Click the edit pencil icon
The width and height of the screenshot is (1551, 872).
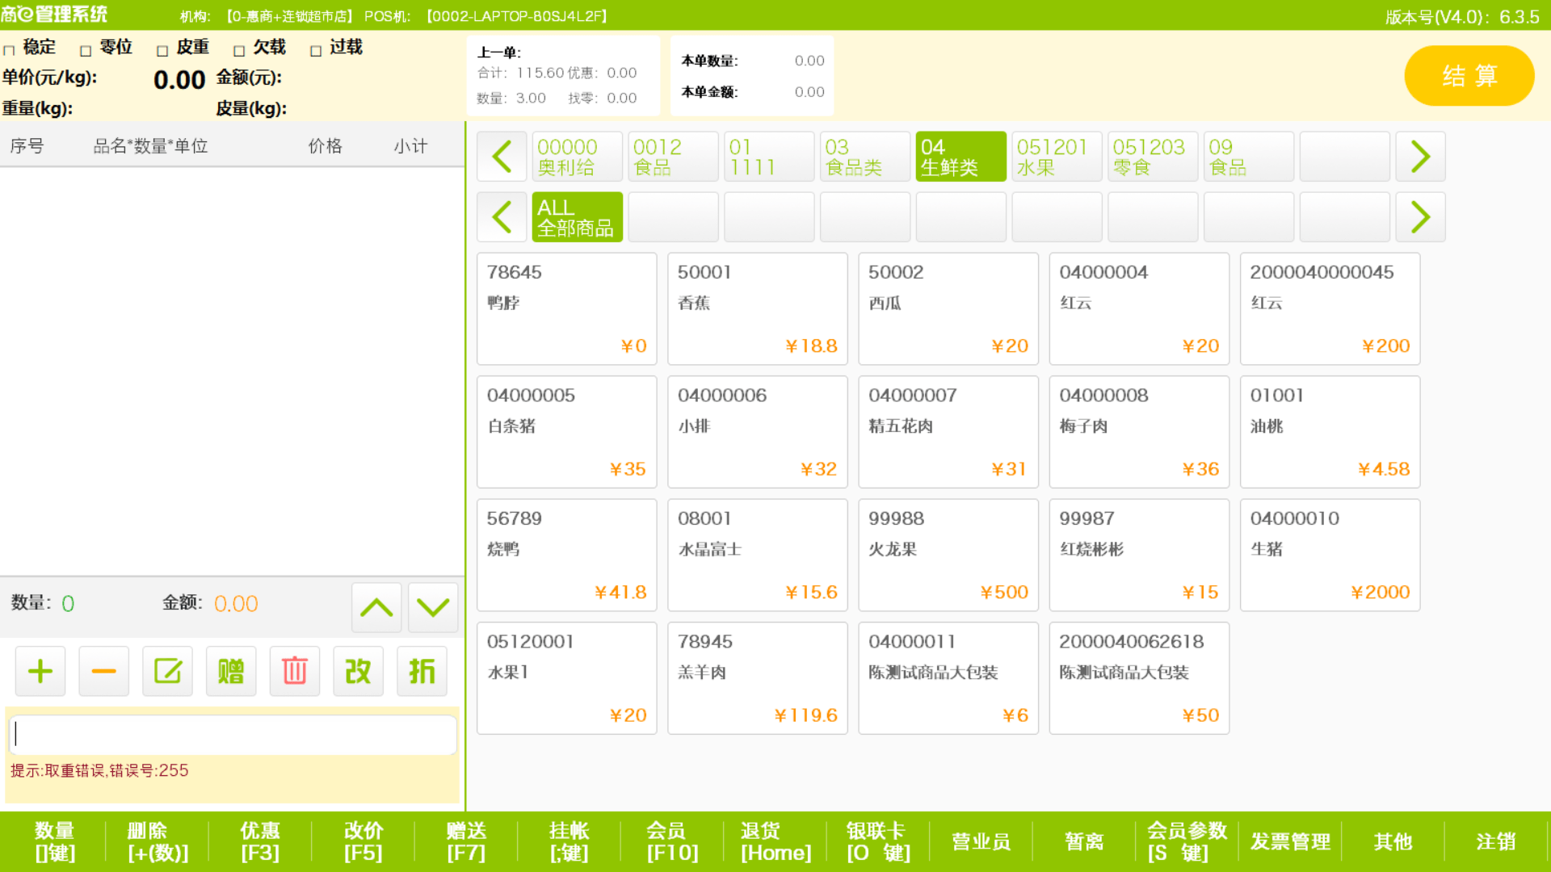click(167, 671)
